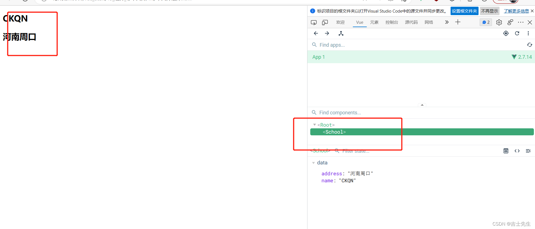535x229 pixels.
Task: Select the name data field
Action: click(x=338, y=181)
